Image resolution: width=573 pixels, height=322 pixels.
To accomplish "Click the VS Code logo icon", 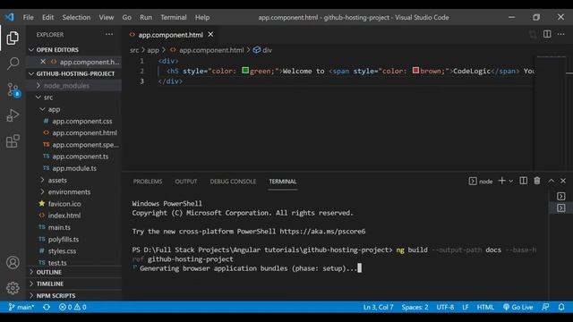I will [x=10, y=17].
